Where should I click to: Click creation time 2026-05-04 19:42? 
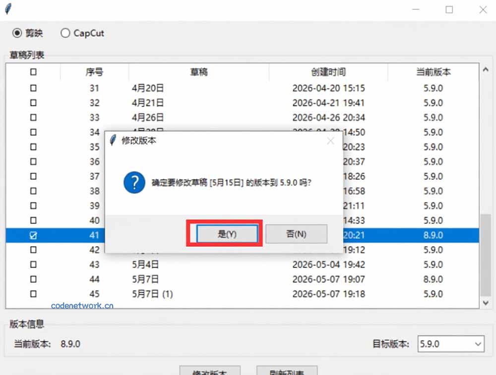(x=329, y=264)
